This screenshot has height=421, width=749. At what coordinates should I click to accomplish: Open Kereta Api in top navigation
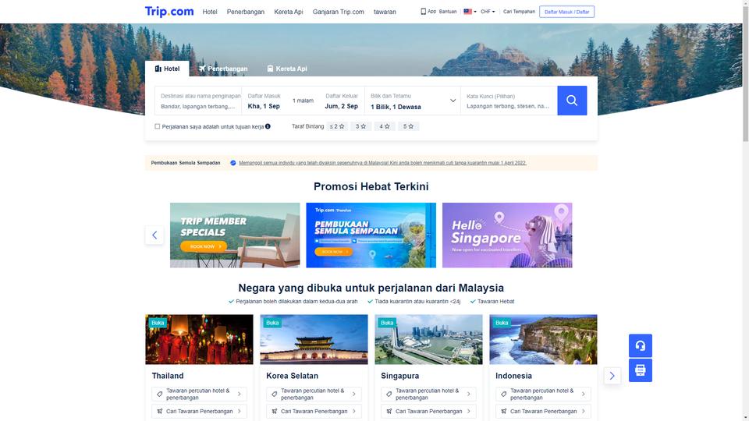tap(289, 12)
